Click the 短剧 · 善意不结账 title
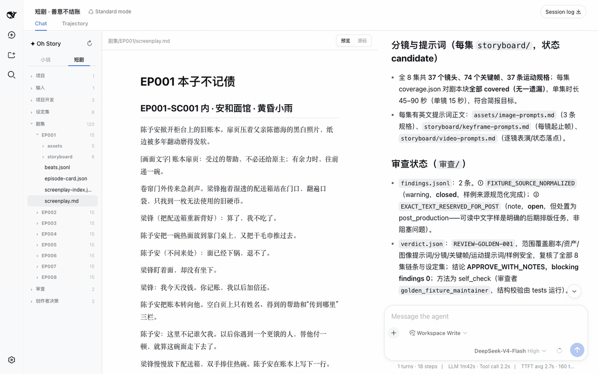 (x=58, y=11)
